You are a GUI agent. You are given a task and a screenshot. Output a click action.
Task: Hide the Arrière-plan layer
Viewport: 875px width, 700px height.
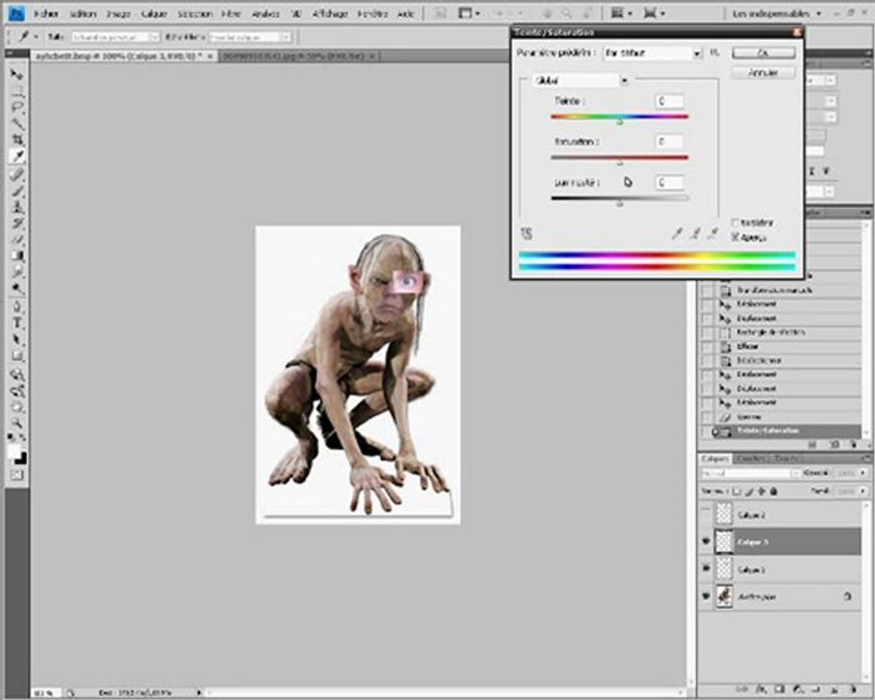tap(706, 596)
